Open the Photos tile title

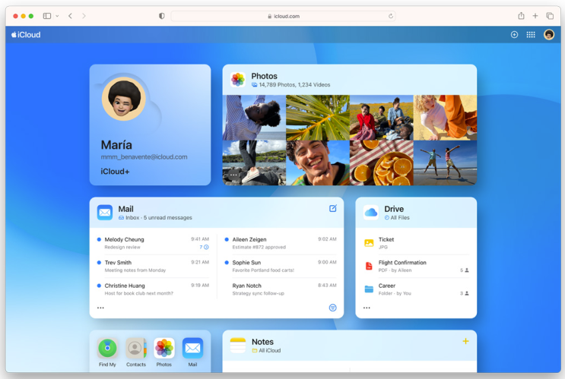264,76
